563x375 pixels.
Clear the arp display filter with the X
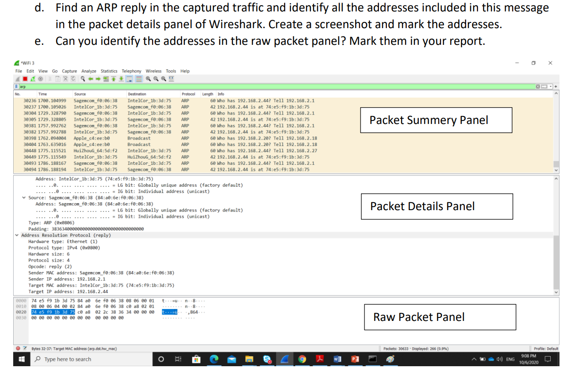coord(538,86)
